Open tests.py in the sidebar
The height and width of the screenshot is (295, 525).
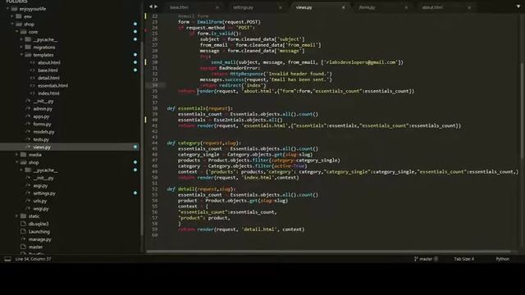point(41,139)
